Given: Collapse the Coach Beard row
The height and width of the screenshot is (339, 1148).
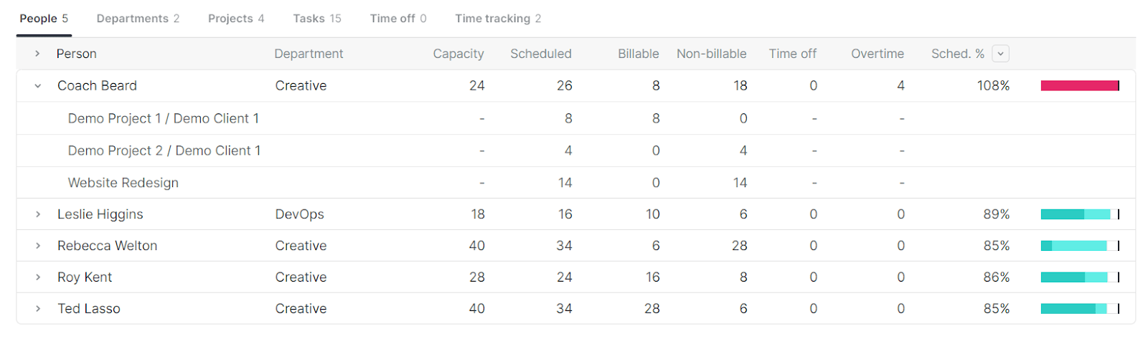Looking at the screenshot, I should pos(38,86).
